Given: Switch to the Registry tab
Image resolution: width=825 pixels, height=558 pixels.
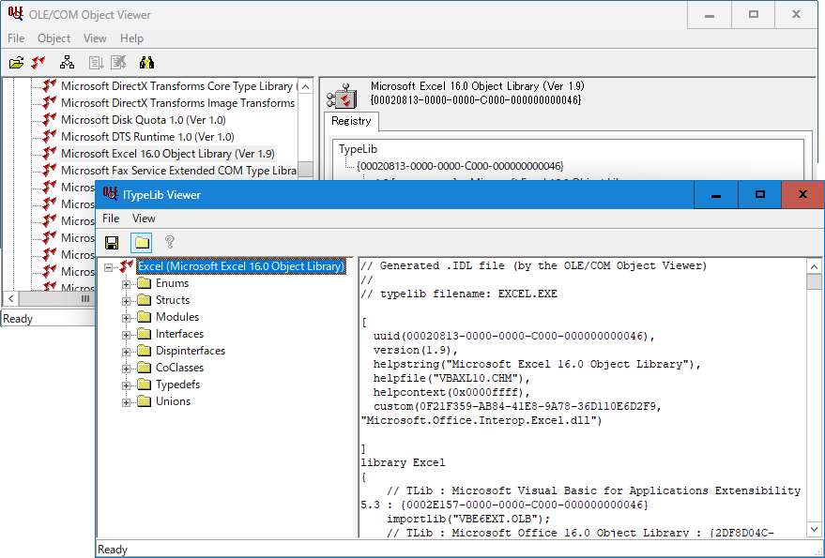Looking at the screenshot, I should (x=351, y=121).
